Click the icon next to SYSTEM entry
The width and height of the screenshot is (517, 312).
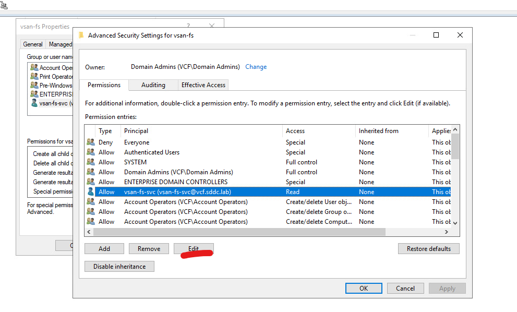click(91, 162)
